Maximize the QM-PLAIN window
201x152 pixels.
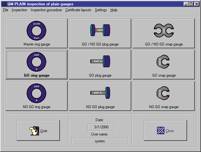(x=191, y=4)
